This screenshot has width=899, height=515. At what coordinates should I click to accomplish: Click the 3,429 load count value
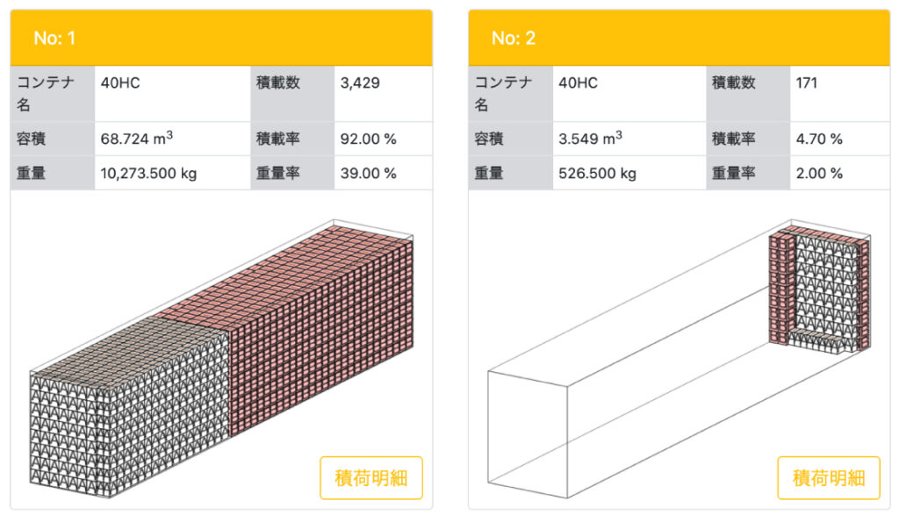[x=360, y=83]
